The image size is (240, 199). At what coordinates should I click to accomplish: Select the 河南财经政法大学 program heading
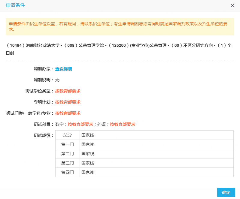click(x=120, y=49)
